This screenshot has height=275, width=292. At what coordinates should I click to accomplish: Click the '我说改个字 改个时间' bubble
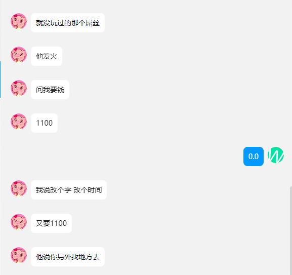click(69, 190)
